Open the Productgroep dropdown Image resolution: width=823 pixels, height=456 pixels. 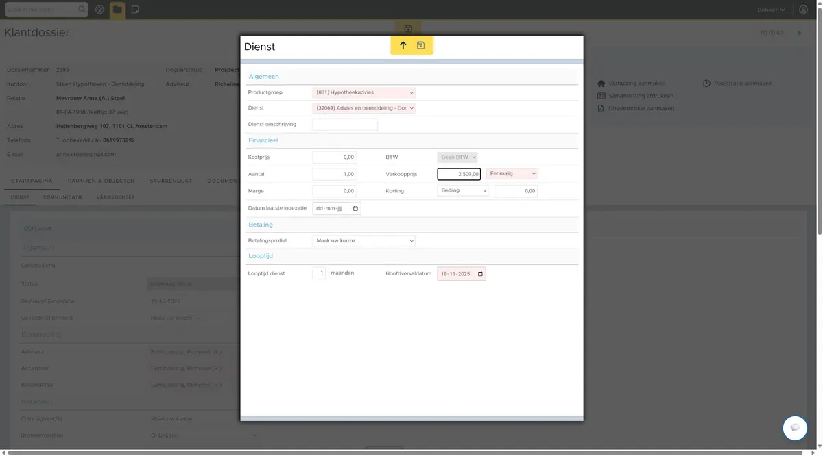[363, 92]
